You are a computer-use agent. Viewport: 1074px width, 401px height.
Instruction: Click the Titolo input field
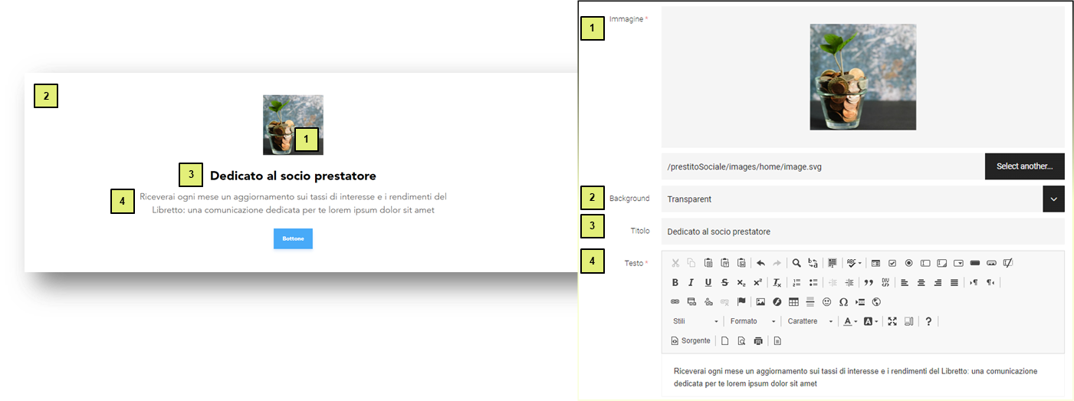pyautogui.click(x=862, y=231)
